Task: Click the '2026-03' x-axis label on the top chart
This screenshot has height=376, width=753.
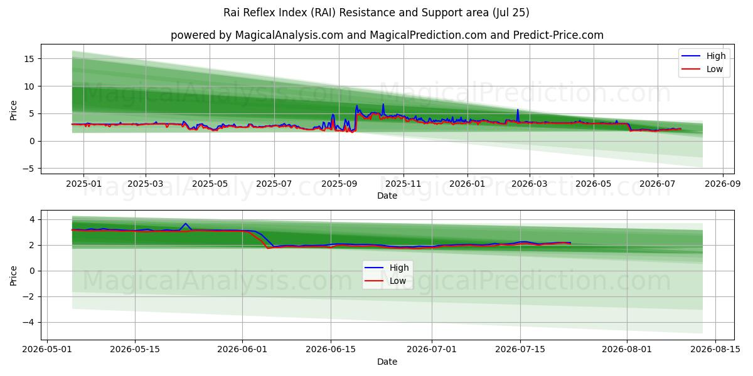Action: 529,184
